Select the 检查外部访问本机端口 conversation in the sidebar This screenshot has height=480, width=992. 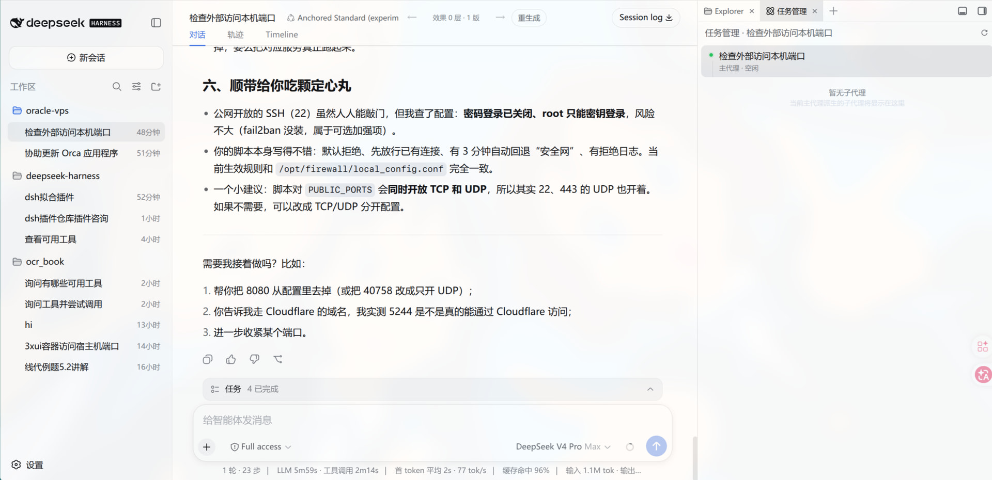point(86,132)
